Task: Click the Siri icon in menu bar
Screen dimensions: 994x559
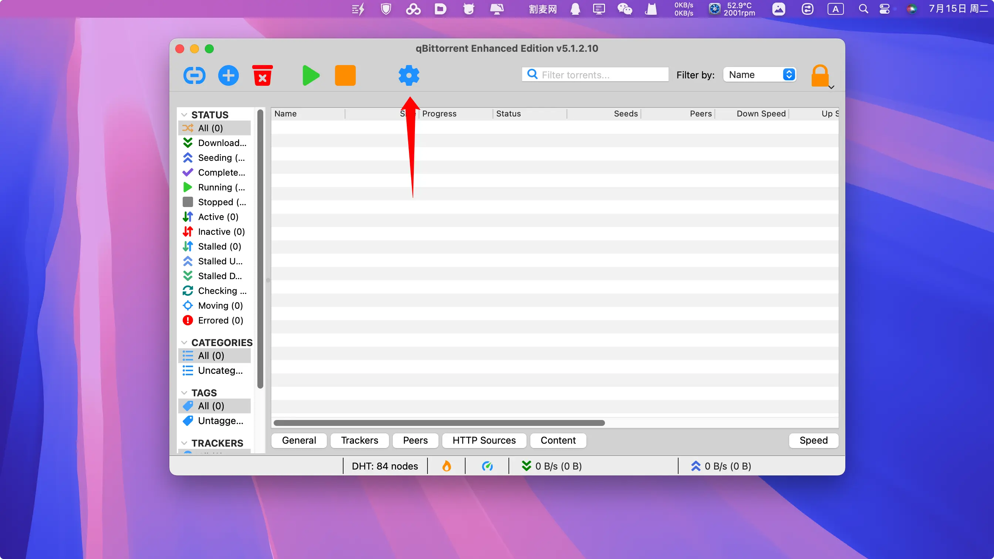Action: 912,9
